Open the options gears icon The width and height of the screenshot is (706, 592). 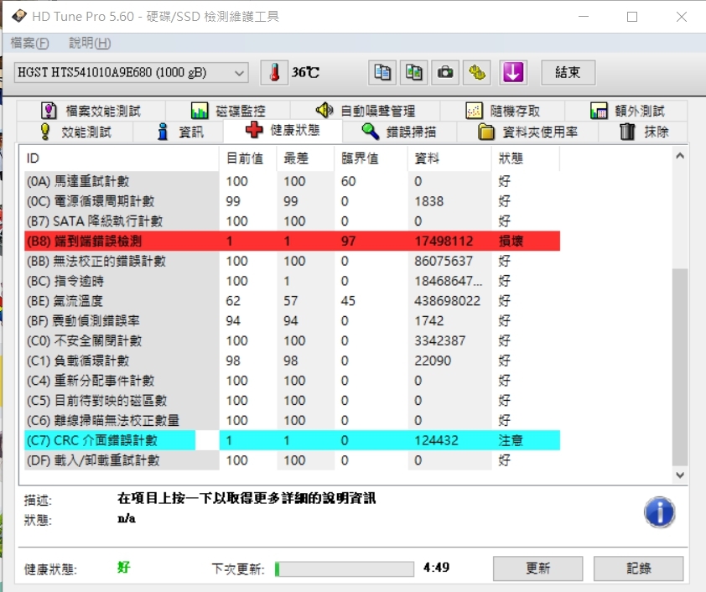(x=477, y=72)
